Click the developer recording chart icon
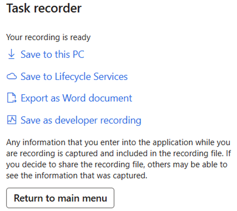 click(12, 120)
